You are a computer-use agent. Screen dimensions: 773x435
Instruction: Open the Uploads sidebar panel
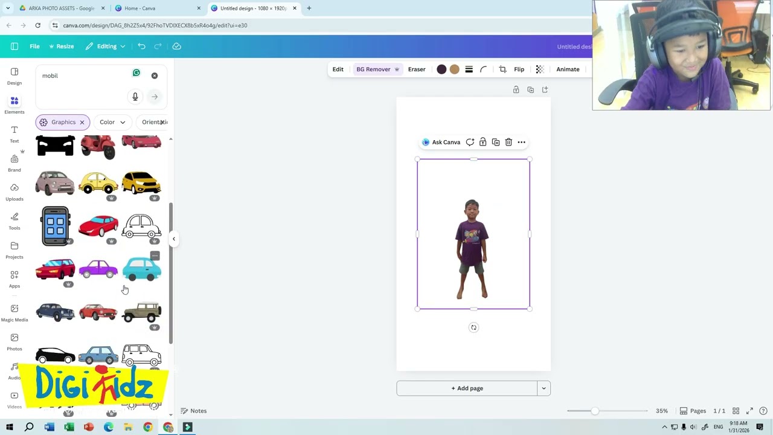point(14,192)
